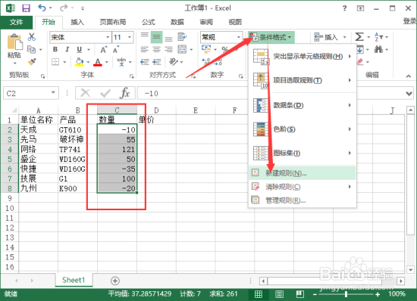Click the Name Box showing C2
This screenshot has width=417, height=301.
(31, 93)
